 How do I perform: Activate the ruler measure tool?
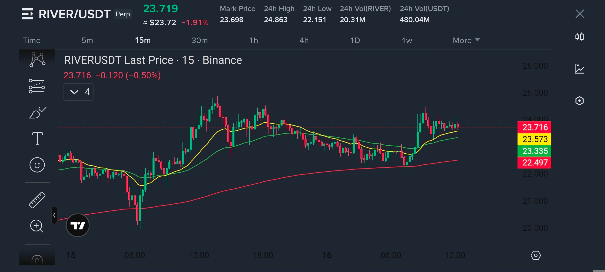click(37, 200)
